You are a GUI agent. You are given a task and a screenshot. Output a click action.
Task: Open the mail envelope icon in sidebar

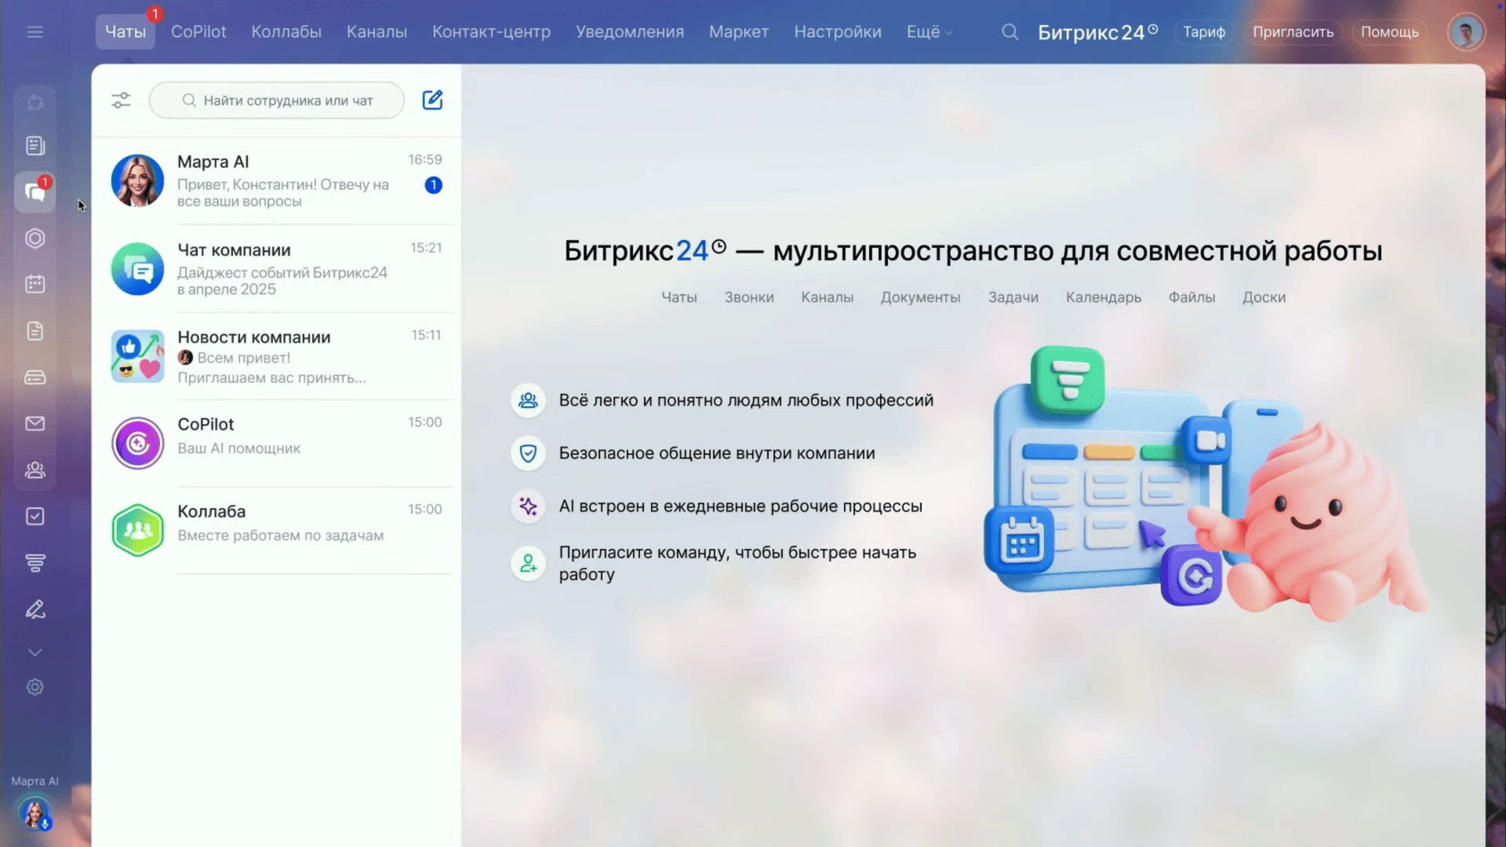coord(35,423)
